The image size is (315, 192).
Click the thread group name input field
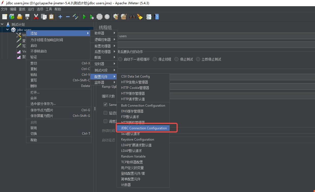click(x=216, y=36)
